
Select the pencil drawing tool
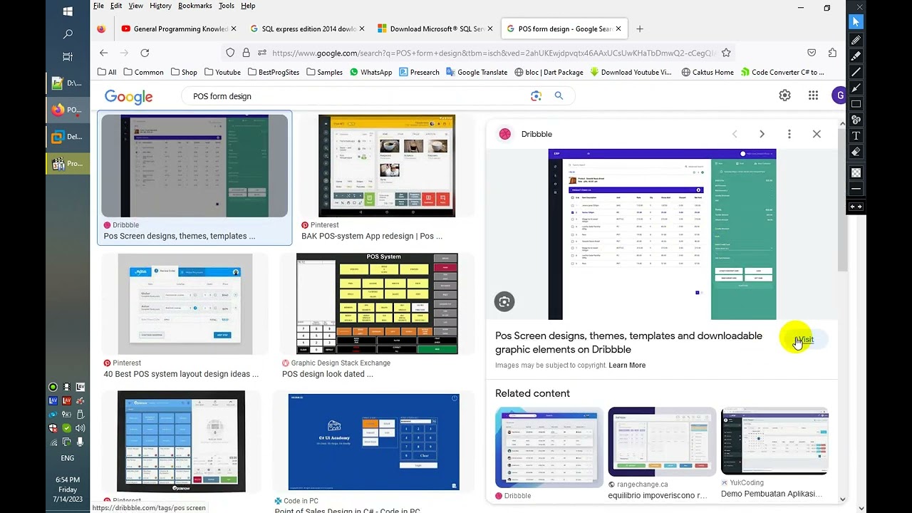[x=856, y=40]
